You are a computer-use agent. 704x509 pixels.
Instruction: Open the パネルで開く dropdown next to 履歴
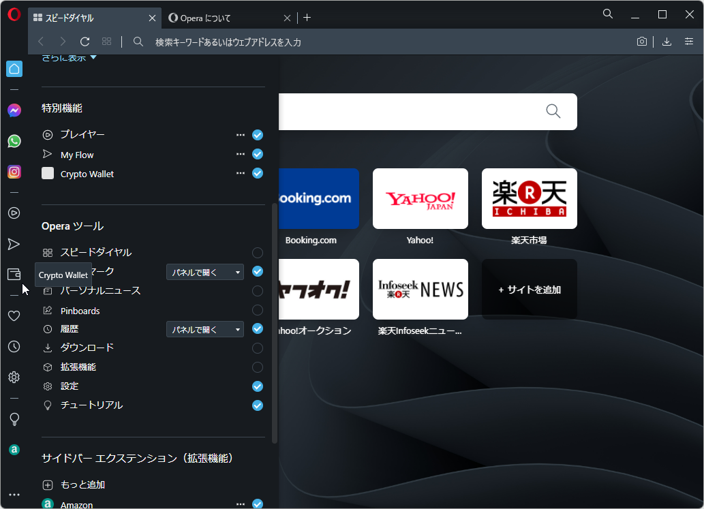[x=204, y=328]
